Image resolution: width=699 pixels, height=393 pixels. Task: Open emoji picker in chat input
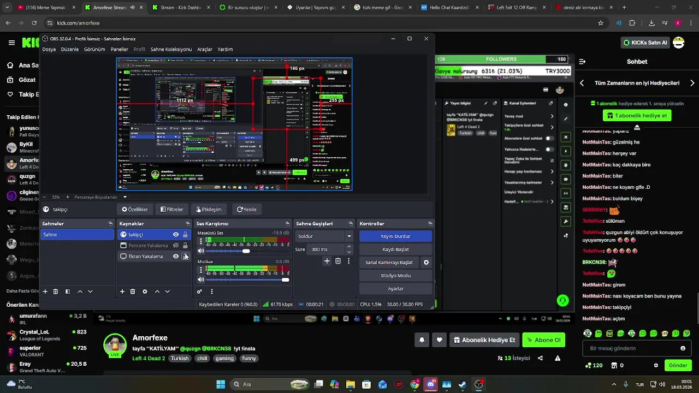click(x=683, y=348)
